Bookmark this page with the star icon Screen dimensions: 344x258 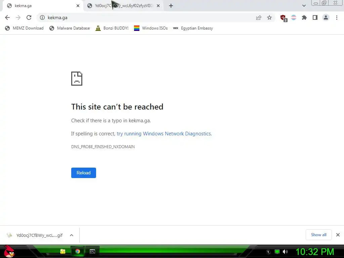click(269, 17)
